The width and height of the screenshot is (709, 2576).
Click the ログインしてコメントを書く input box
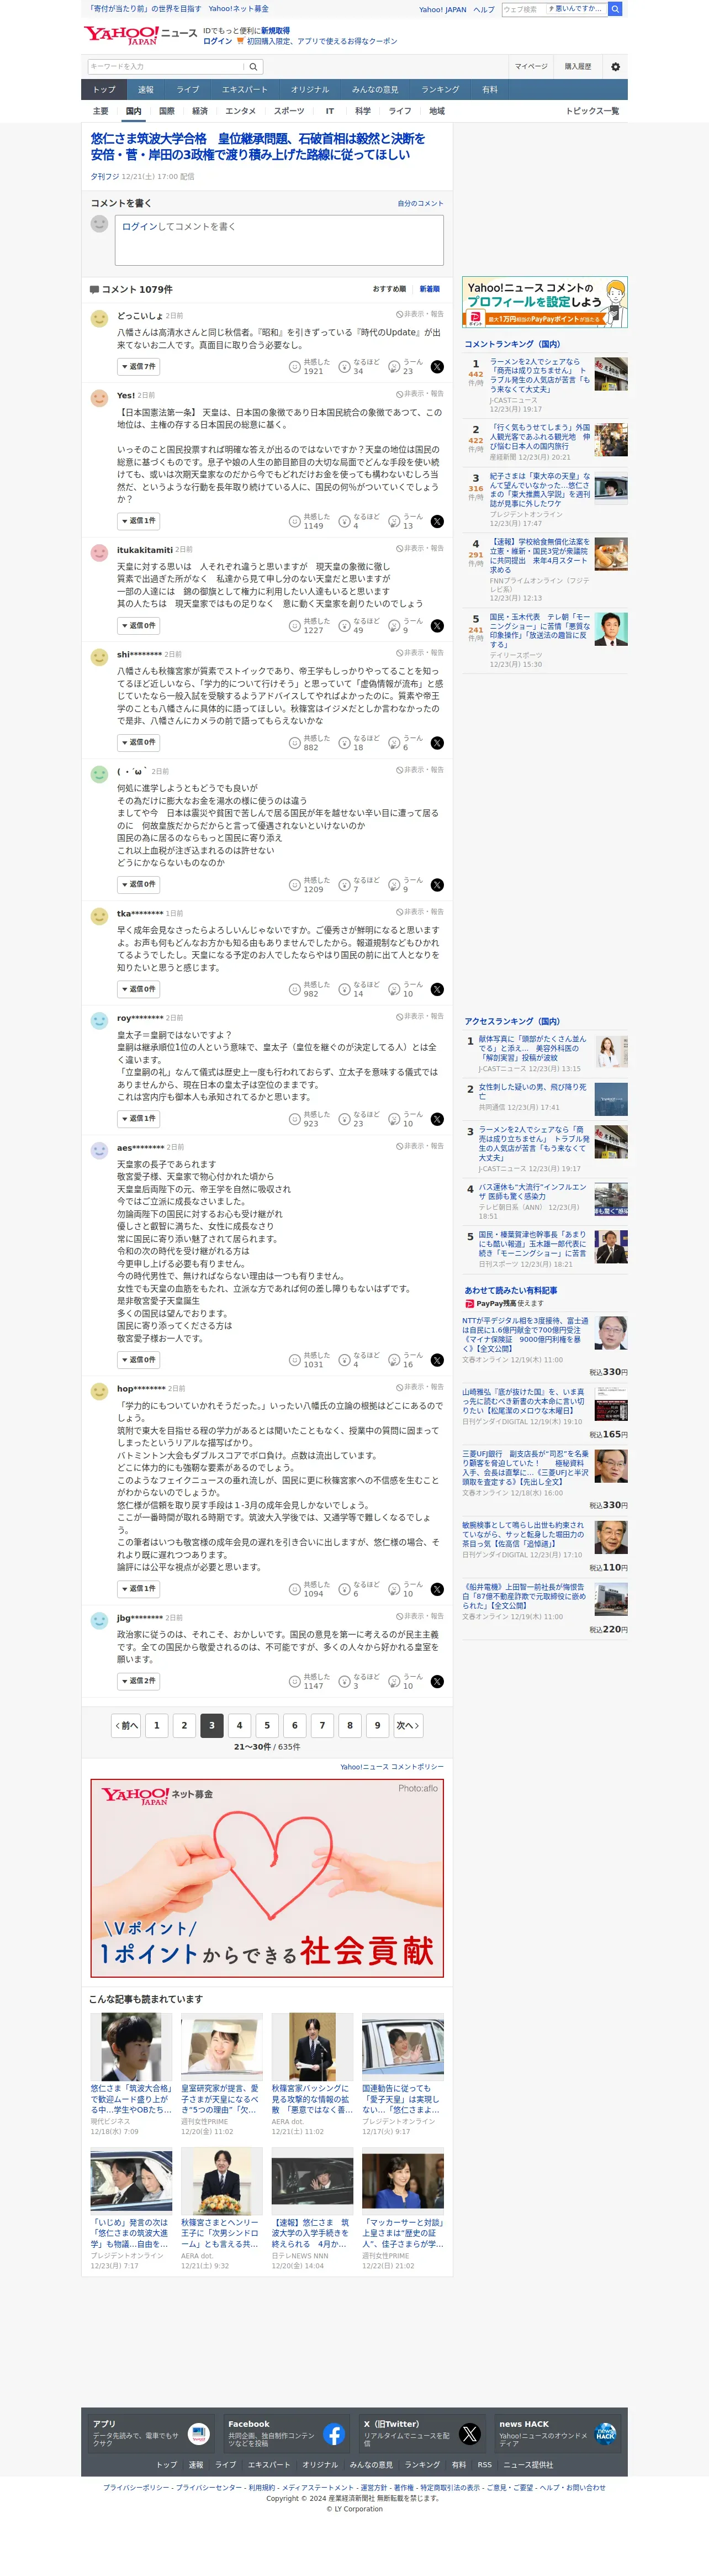coord(279,240)
